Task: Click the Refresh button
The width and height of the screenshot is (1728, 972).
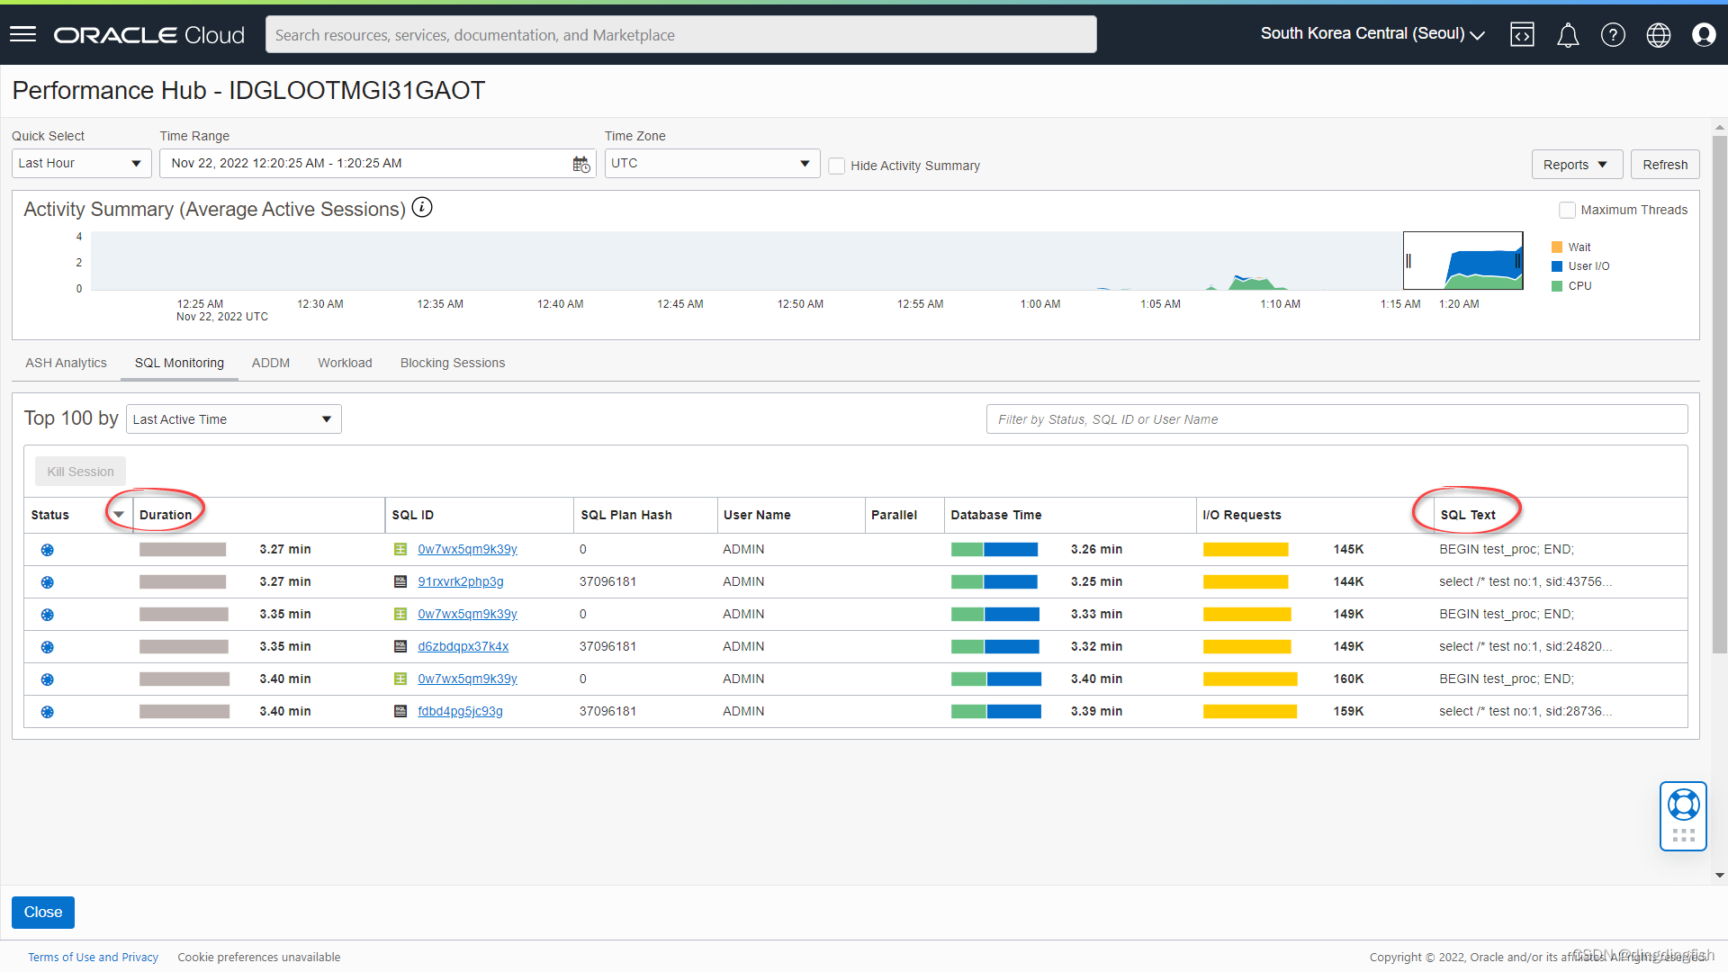Action: click(1665, 165)
